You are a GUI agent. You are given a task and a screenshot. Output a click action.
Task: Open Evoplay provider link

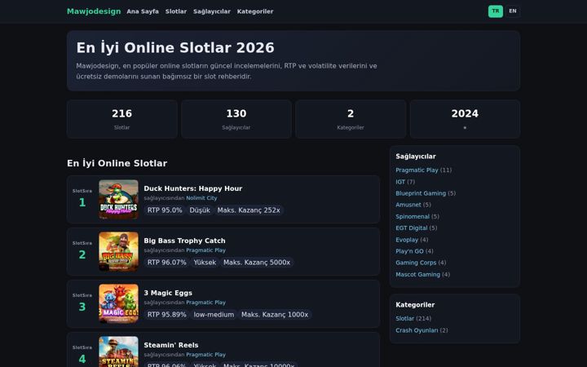click(407, 240)
